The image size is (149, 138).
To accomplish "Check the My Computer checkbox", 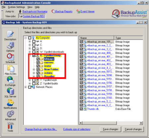I will [x=29, y=38].
